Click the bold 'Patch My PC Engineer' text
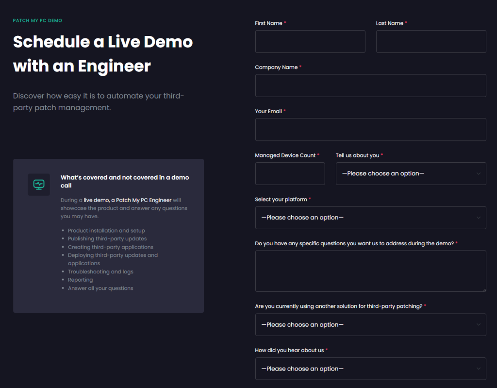 coord(144,200)
